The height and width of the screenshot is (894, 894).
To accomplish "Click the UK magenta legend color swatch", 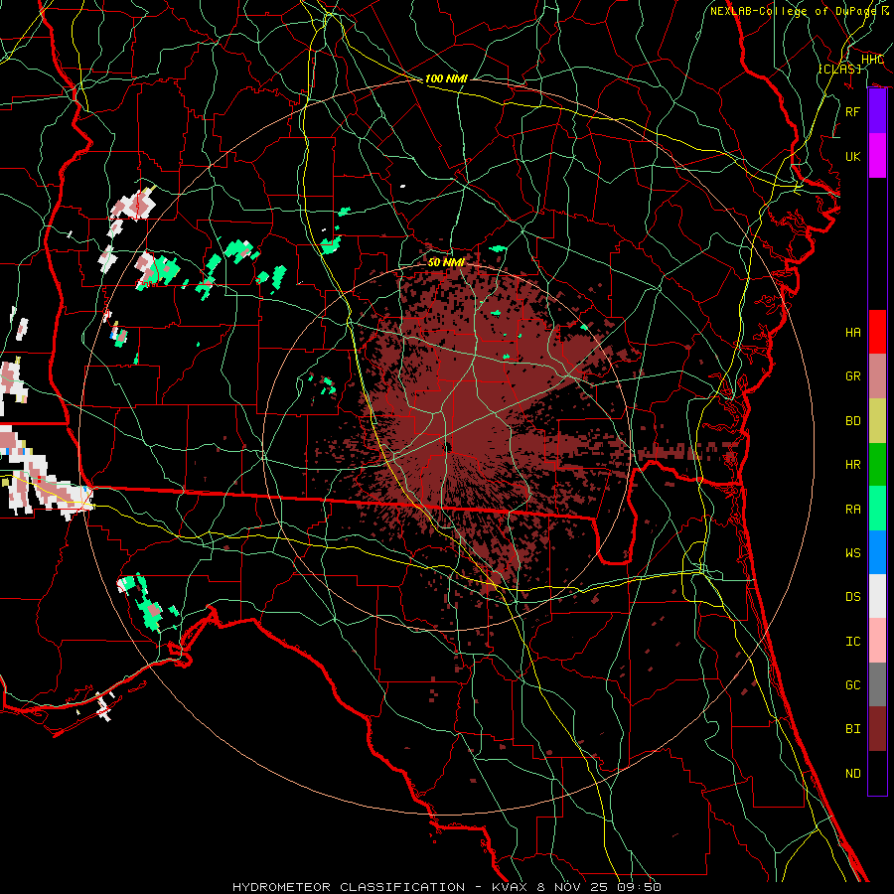I will 877,156.
